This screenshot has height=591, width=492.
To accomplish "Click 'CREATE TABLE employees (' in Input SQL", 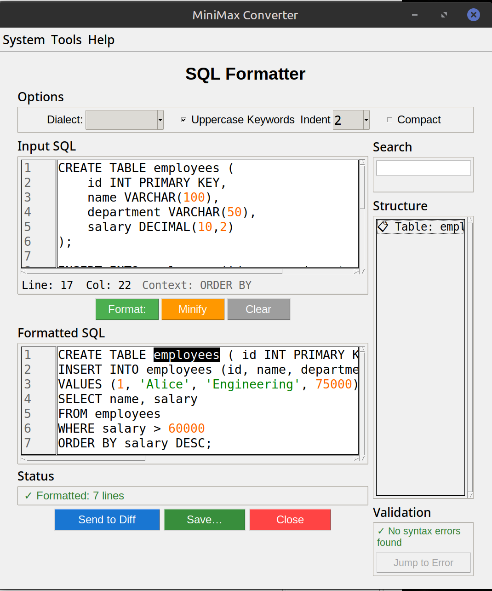I will pyautogui.click(x=146, y=168).
